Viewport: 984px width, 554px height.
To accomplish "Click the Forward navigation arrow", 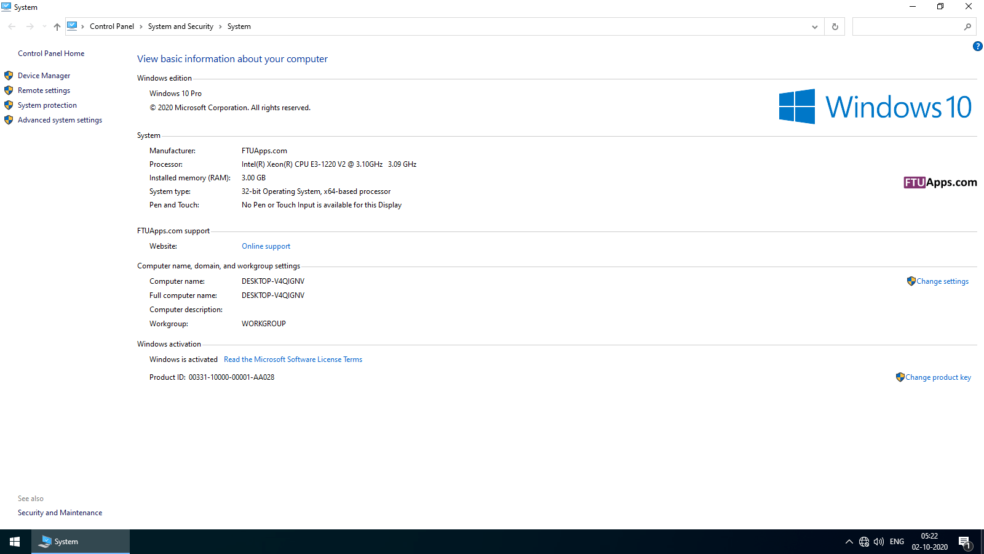I will (30, 26).
